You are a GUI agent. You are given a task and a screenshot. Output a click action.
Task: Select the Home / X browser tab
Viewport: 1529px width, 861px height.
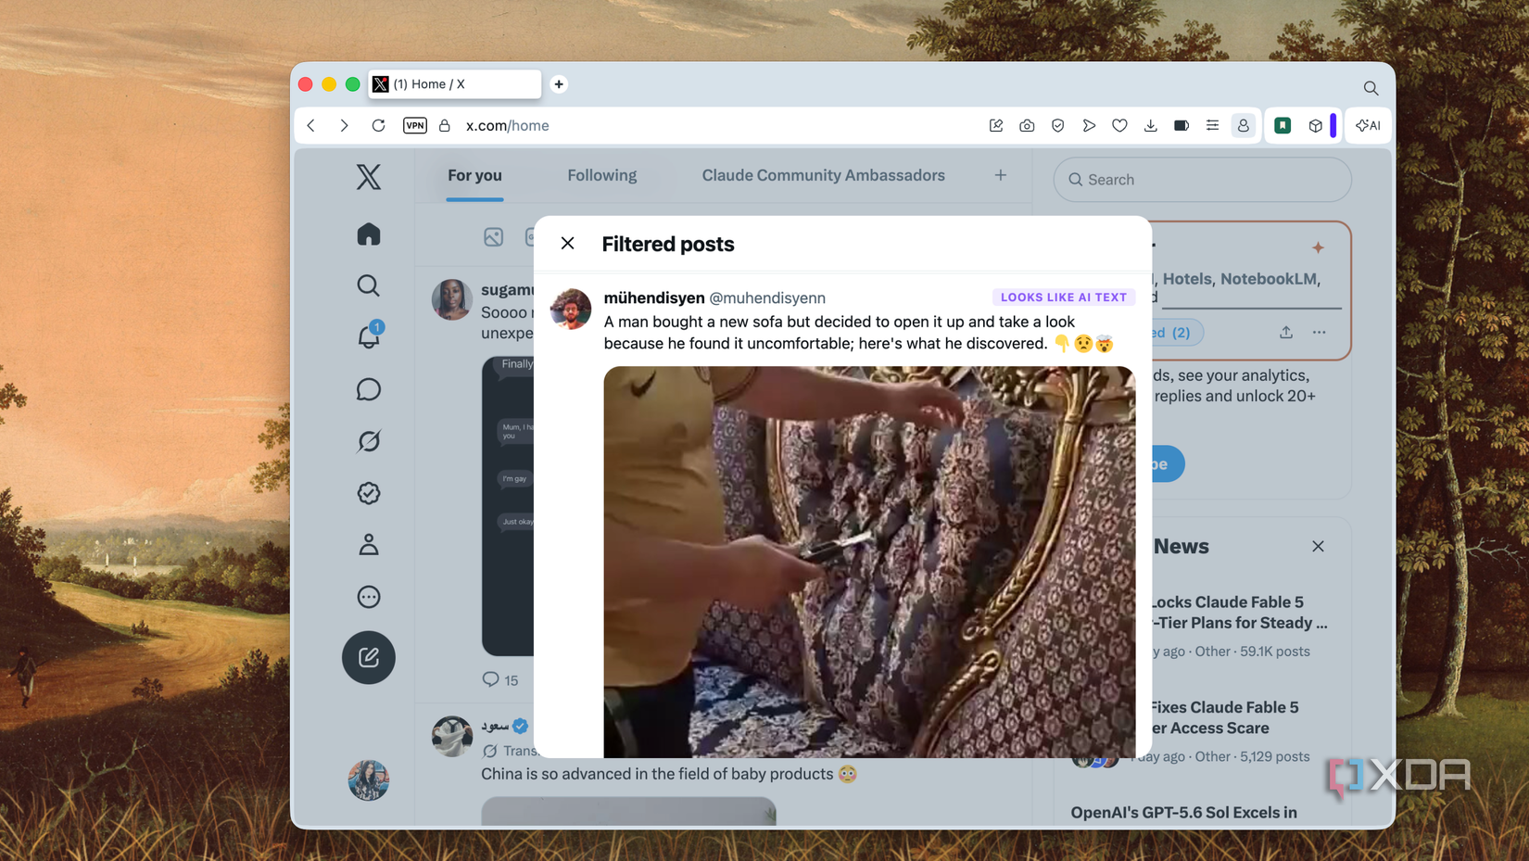tap(455, 84)
